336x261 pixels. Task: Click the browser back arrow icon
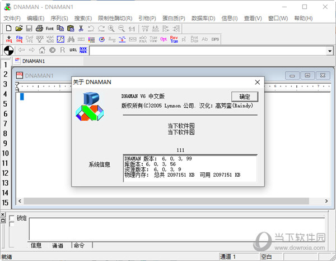(21, 50)
